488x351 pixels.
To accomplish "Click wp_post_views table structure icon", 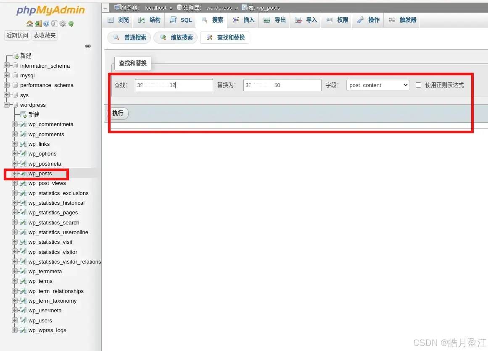I will coord(23,183).
